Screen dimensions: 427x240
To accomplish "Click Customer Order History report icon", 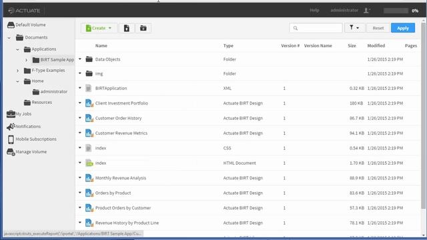I will pos(89,118).
